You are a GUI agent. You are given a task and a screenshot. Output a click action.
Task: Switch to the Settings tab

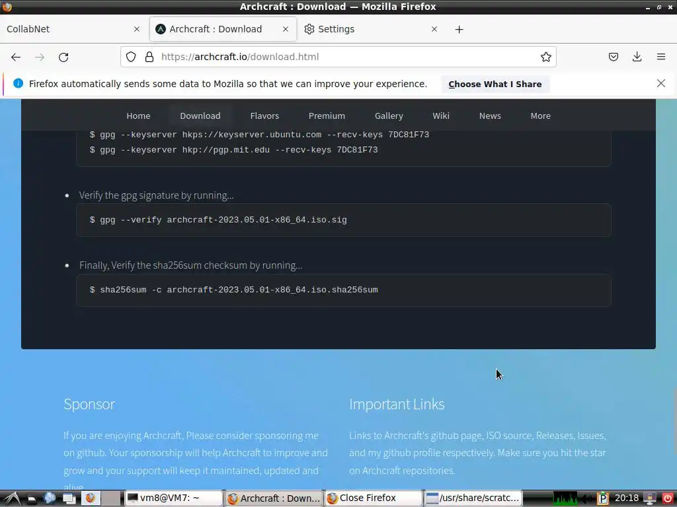click(372, 29)
